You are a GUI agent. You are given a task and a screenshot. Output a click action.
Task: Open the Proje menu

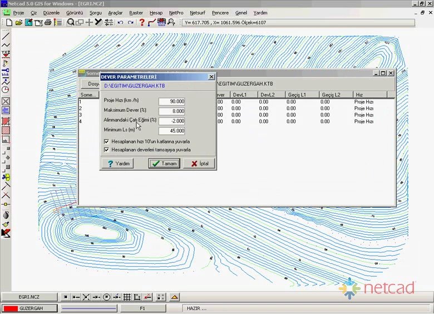18,13
